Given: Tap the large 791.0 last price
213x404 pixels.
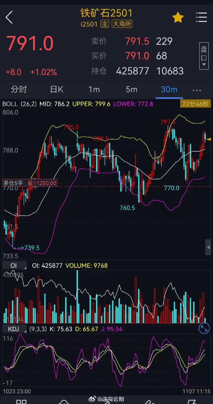Looking at the screenshot, I should coord(30,43).
